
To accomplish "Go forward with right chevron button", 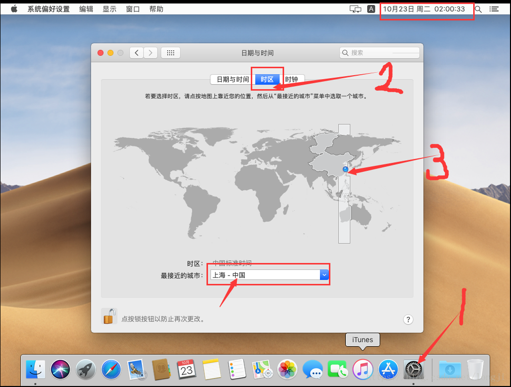I will (151, 53).
